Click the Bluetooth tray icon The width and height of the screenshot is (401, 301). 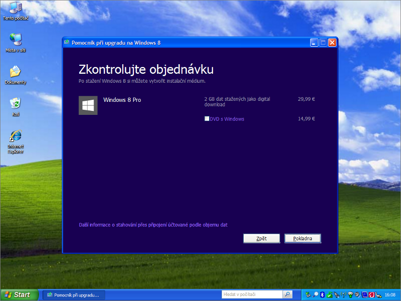pyautogui.click(x=323, y=294)
